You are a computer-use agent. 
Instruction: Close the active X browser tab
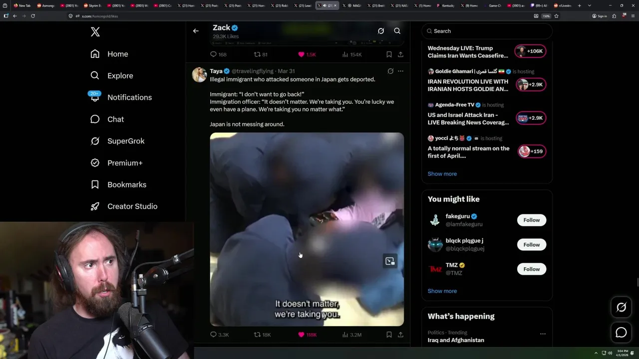point(335,5)
